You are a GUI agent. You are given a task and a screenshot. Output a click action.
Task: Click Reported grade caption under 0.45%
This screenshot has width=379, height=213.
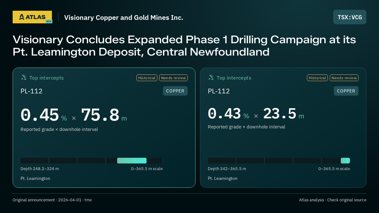click(x=59, y=129)
